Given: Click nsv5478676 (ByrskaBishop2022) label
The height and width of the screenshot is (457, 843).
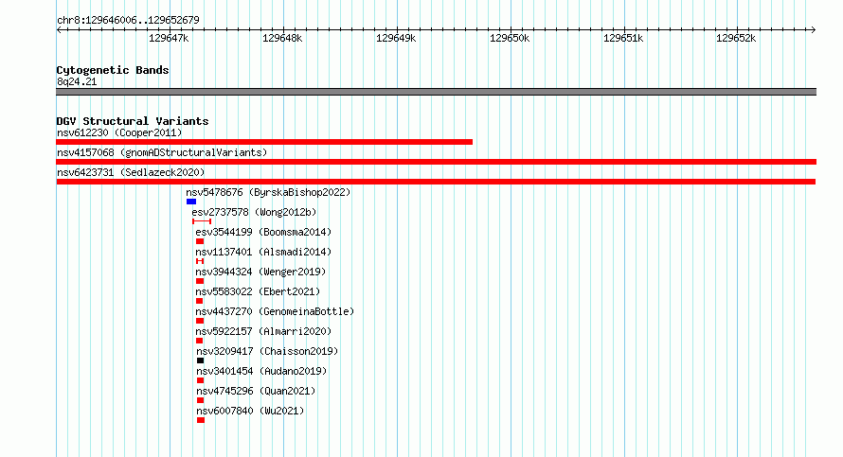Looking at the screenshot, I should click(x=268, y=192).
